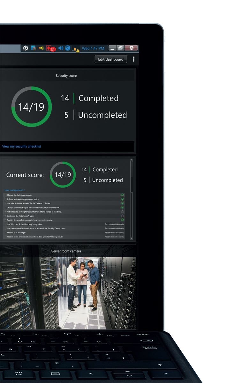This screenshot has width=226, height=383.
Task: Toggle the Change default logon password checkmark
Action: (x=122, y=207)
